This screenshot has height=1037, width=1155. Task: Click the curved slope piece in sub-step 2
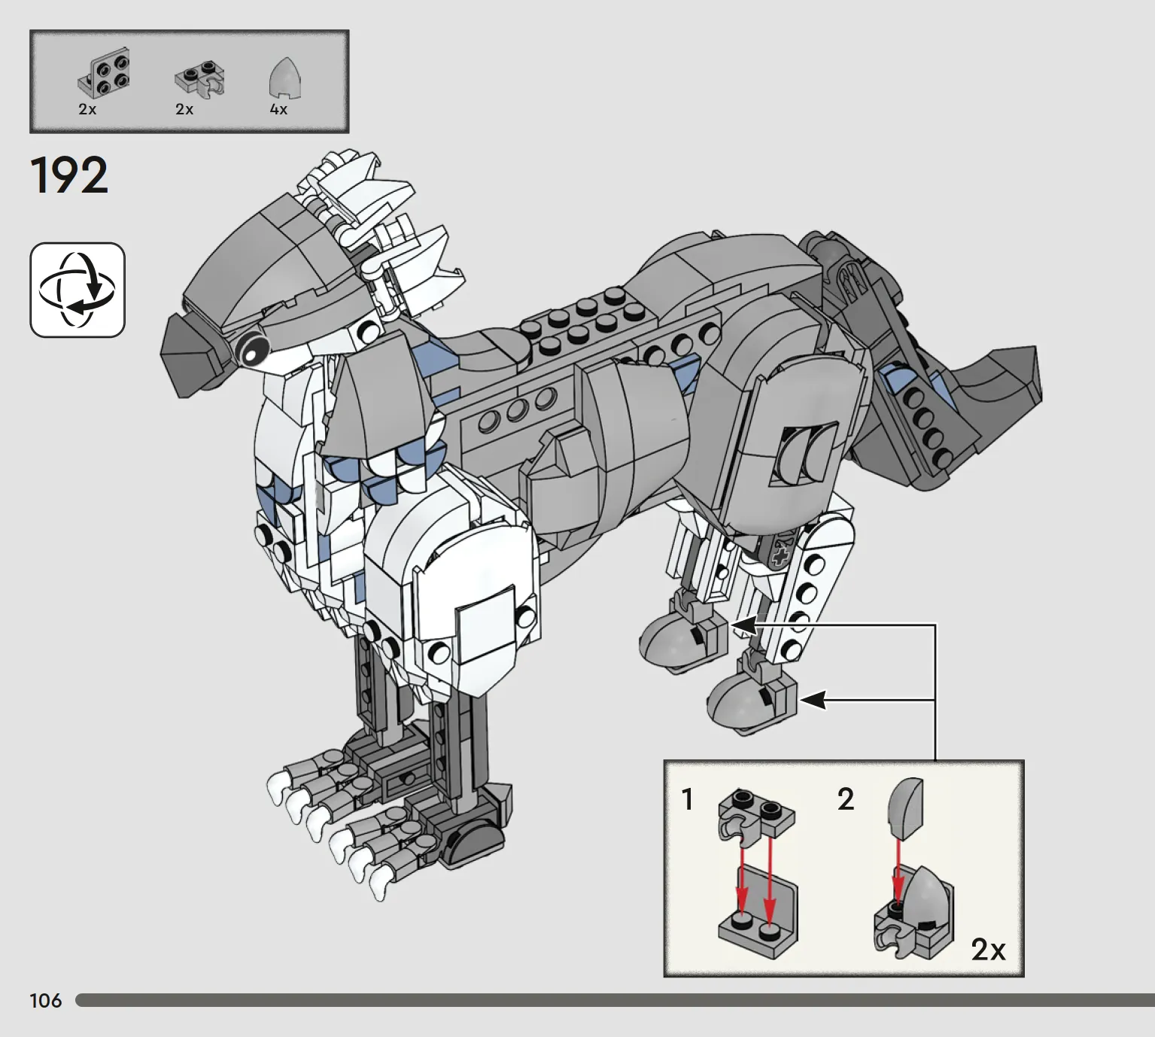coord(905,808)
